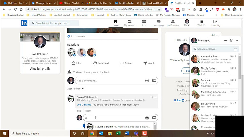Viewport: 244px width, 137px height.
Task: Open browser home page
Action: click(21, 9)
